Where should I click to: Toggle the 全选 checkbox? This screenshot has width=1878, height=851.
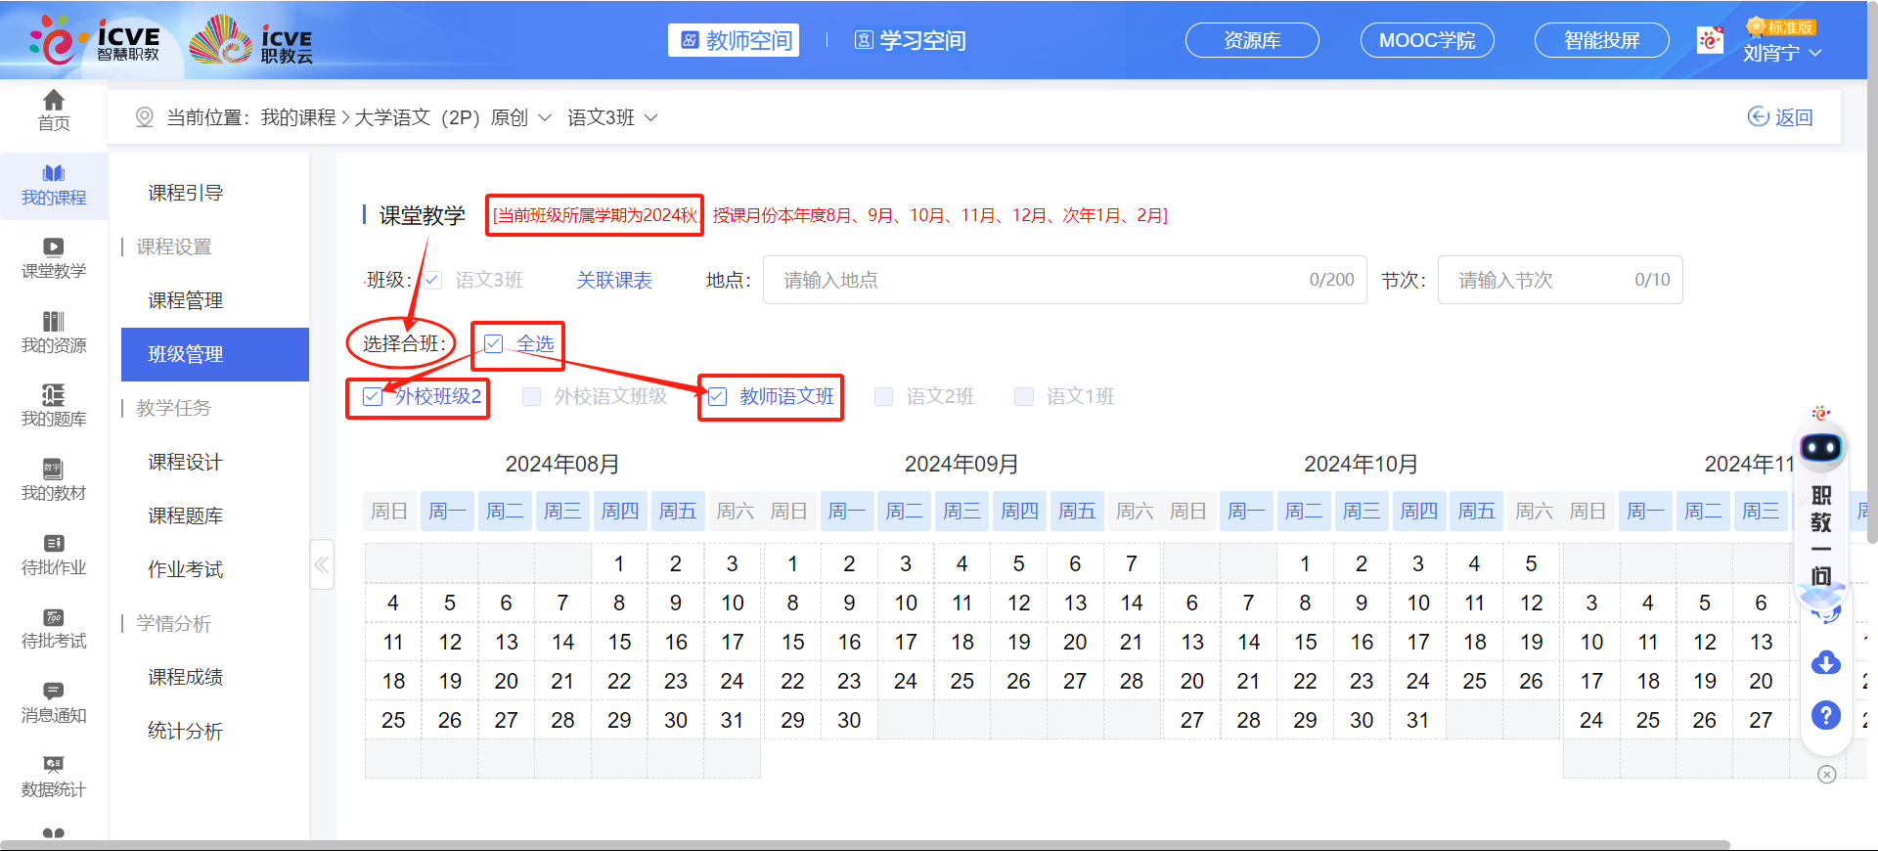[494, 343]
